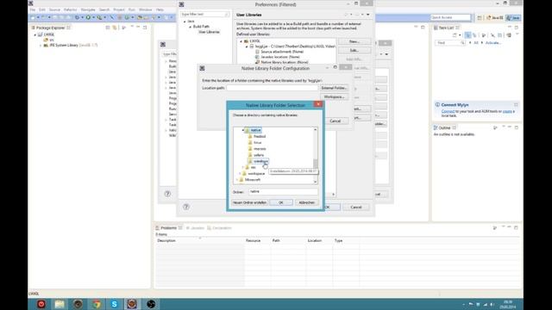552x310 pixels.
Task: Click New... button in User Libraries
Action: coord(354,41)
